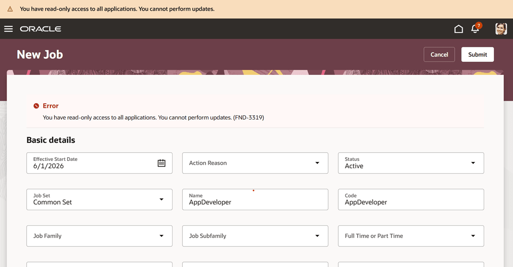Screen dimensions: 513x267
Task: Open Full Time or Part Time dropdown
Action: click(x=473, y=236)
